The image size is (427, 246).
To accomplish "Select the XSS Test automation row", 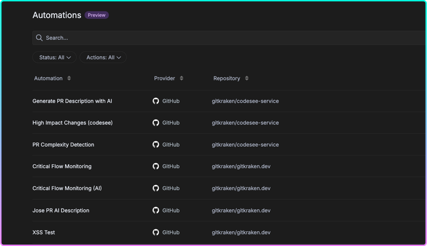I will coord(44,232).
